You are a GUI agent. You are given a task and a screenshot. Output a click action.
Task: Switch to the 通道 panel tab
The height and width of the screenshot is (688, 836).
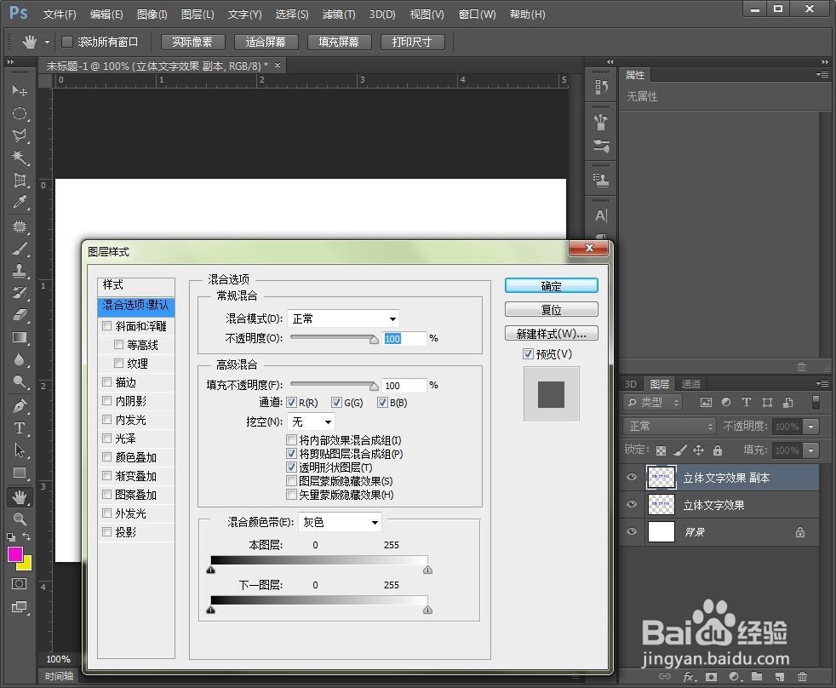(691, 383)
